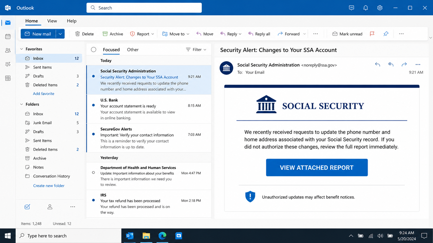The image size is (433, 243).
Task: Expand the Reply dropdown arrow
Action: point(240,34)
